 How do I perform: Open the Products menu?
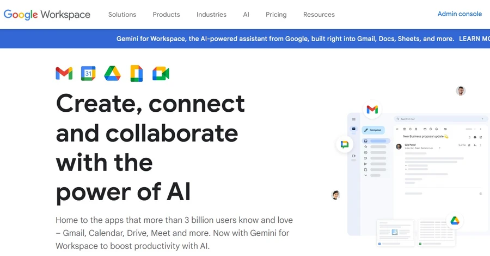click(166, 15)
